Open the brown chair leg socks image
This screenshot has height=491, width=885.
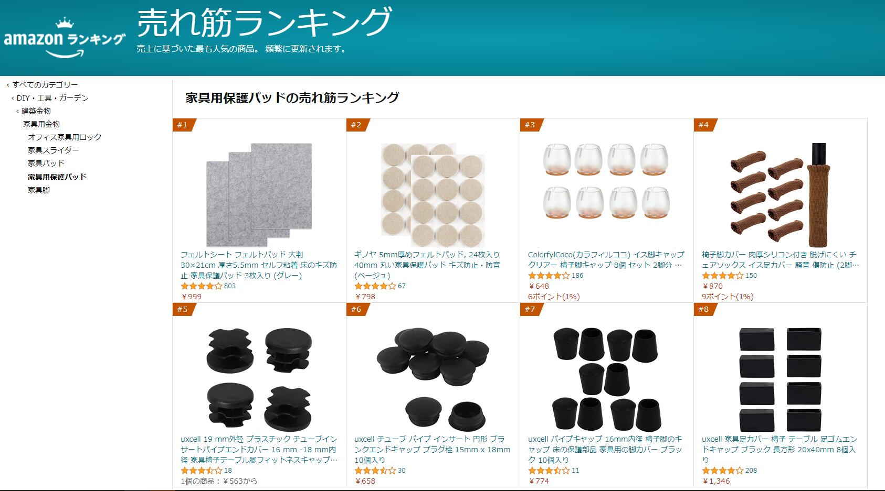point(780,194)
